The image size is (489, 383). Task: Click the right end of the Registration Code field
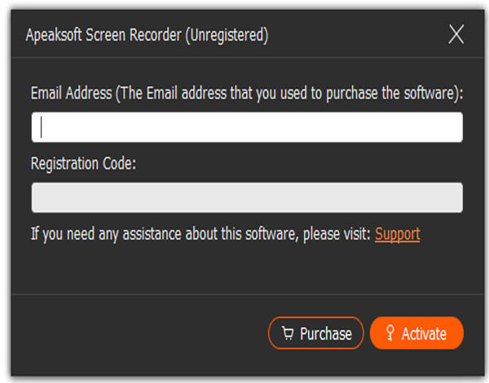[456, 197]
